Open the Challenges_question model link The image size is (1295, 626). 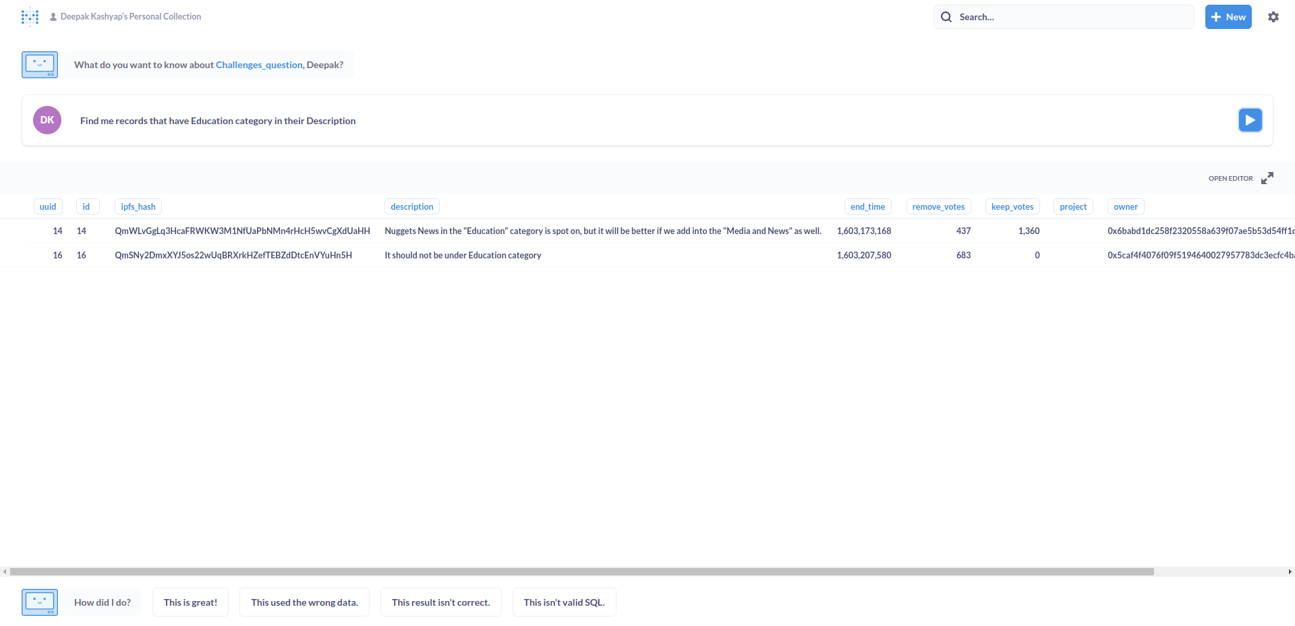(259, 65)
